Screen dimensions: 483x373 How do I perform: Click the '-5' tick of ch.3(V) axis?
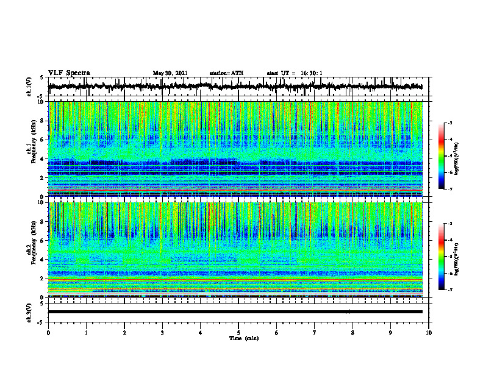tap(41, 322)
